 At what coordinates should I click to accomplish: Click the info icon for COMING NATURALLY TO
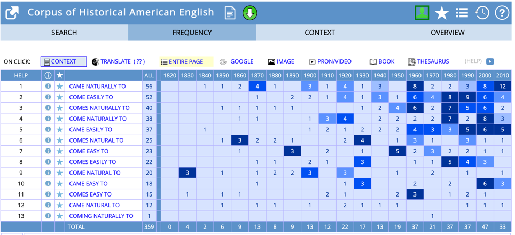pyautogui.click(x=48, y=216)
